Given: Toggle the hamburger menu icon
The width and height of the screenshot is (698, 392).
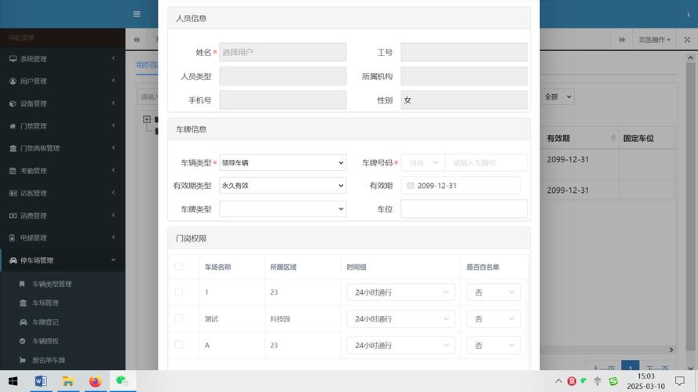Looking at the screenshot, I should click(x=137, y=14).
